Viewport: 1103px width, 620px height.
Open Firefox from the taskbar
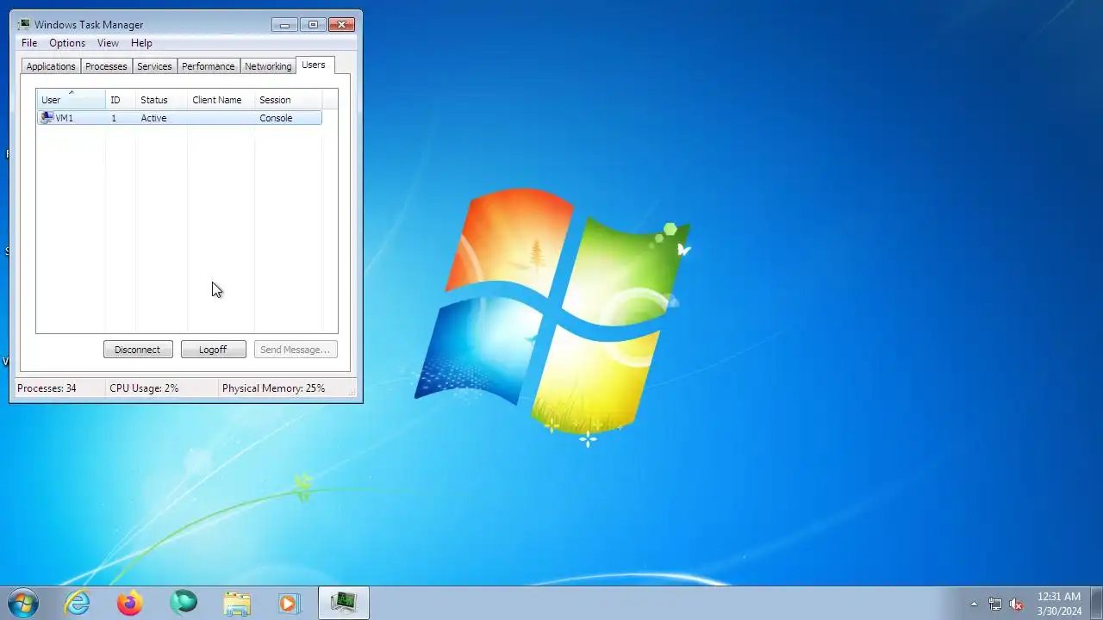click(130, 603)
